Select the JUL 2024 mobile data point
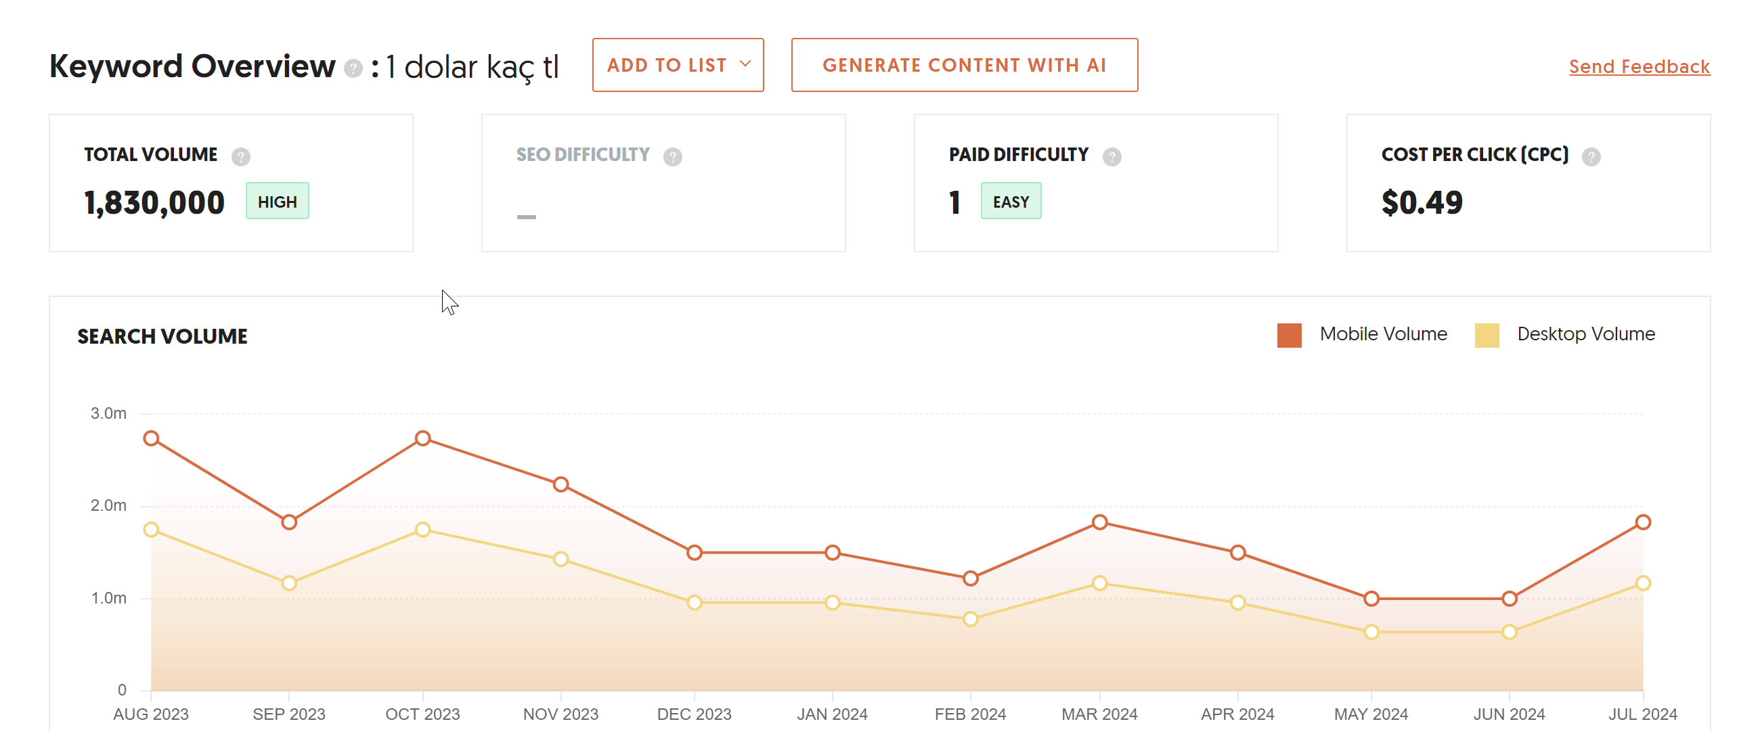 1643,522
